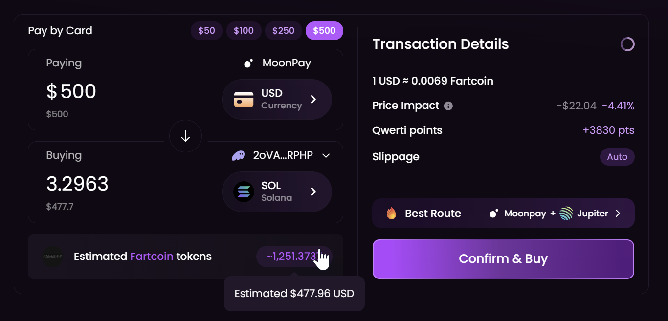Click the Price Impact info icon
Viewport: 668px width, 321px height.
point(448,106)
